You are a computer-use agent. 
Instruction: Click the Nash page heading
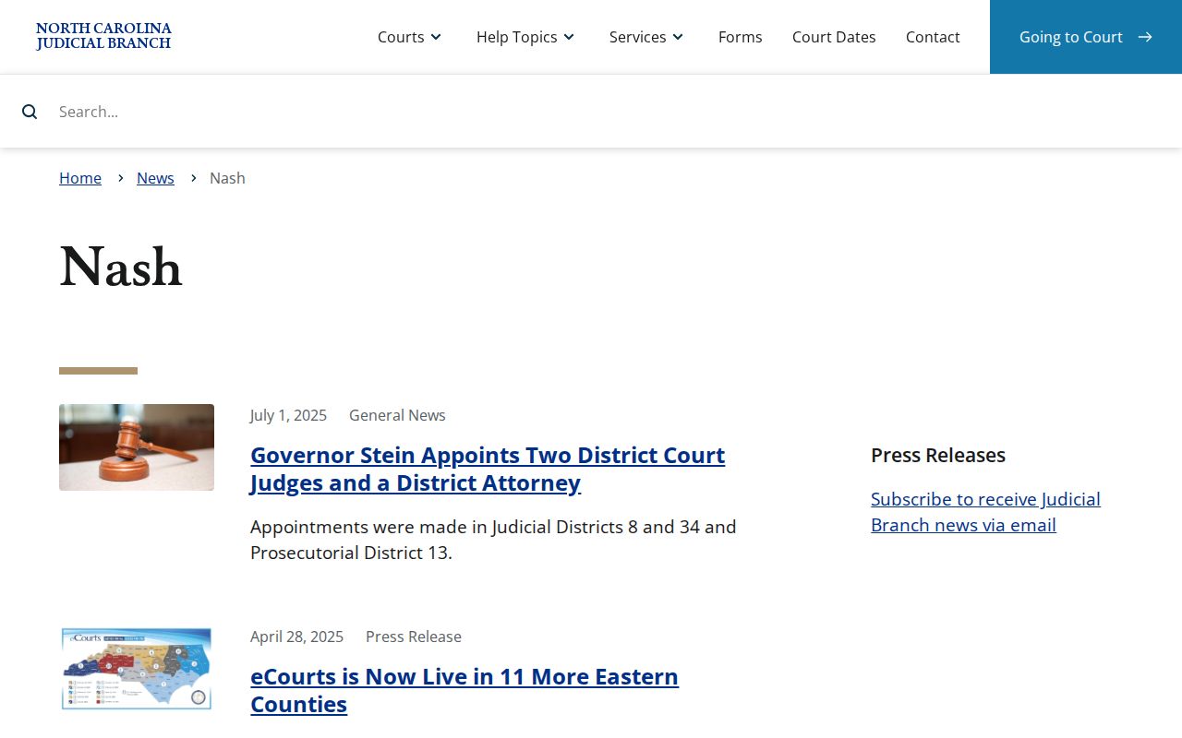click(x=121, y=268)
